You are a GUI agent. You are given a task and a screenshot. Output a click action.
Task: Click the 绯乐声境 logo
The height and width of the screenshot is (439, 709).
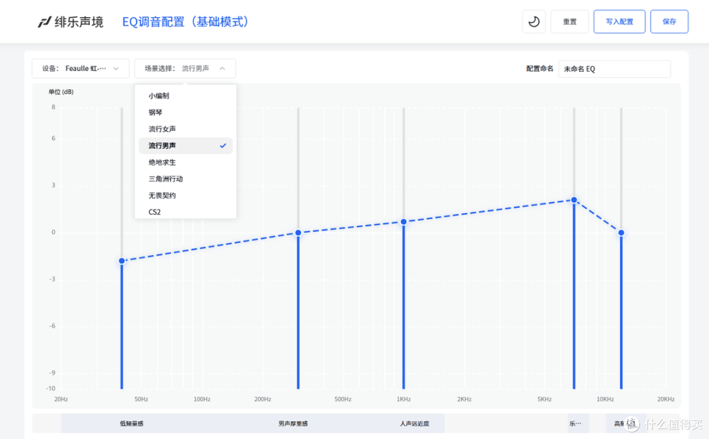(70, 22)
